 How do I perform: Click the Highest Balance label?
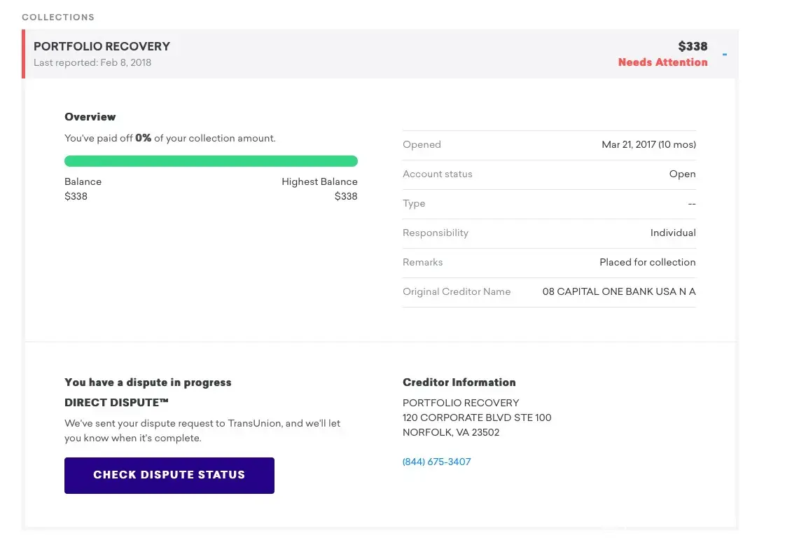point(319,181)
